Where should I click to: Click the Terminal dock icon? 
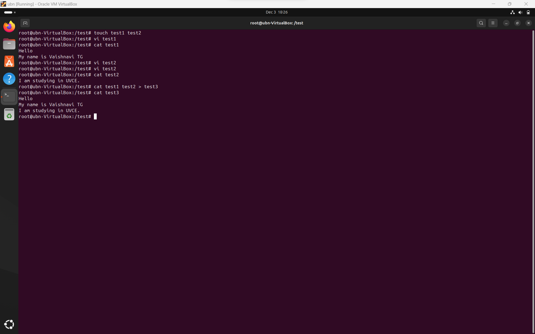coord(9,97)
